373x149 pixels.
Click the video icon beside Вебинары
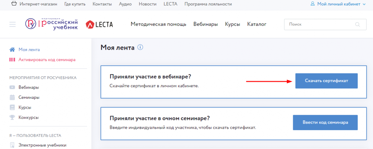pyautogui.click(x=12, y=87)
